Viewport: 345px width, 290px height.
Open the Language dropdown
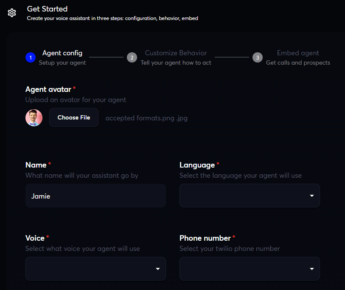(250, 196)
